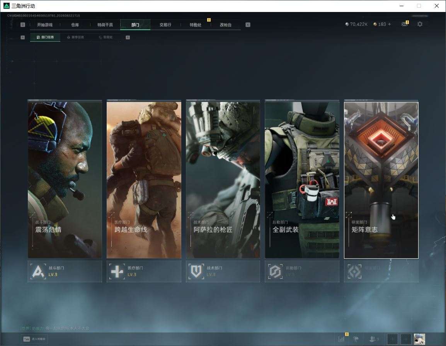The height and width of the screenshot is (346, 446).
Task: Click the 战术部门 shield icon
Action: tap(196, 271)
